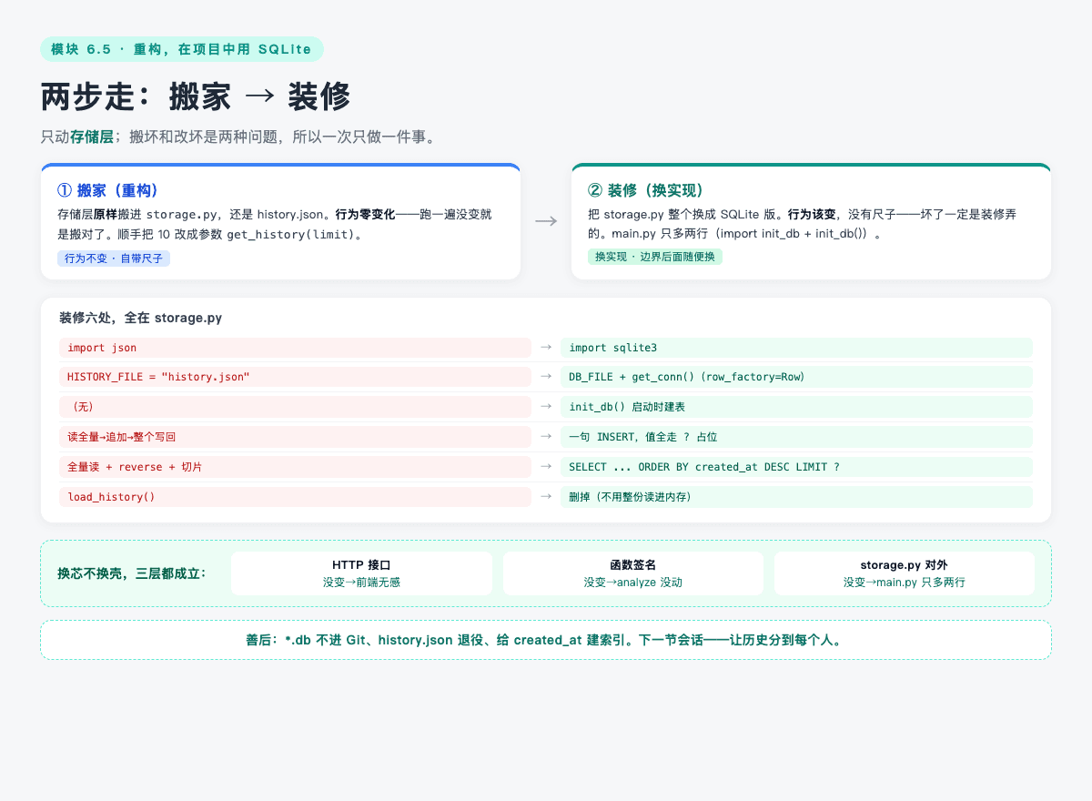Click the red cell load_history()
Image resolution: width=1092 pixels, height=801 pixels.
[295, 497]
